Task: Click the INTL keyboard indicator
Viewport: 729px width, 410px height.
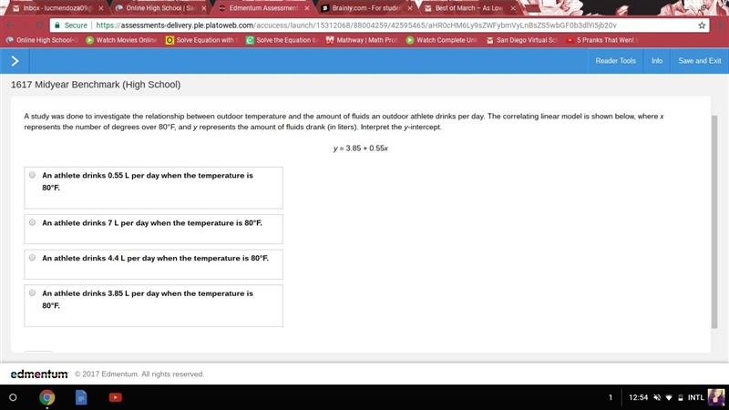Action: coord(695,397)
